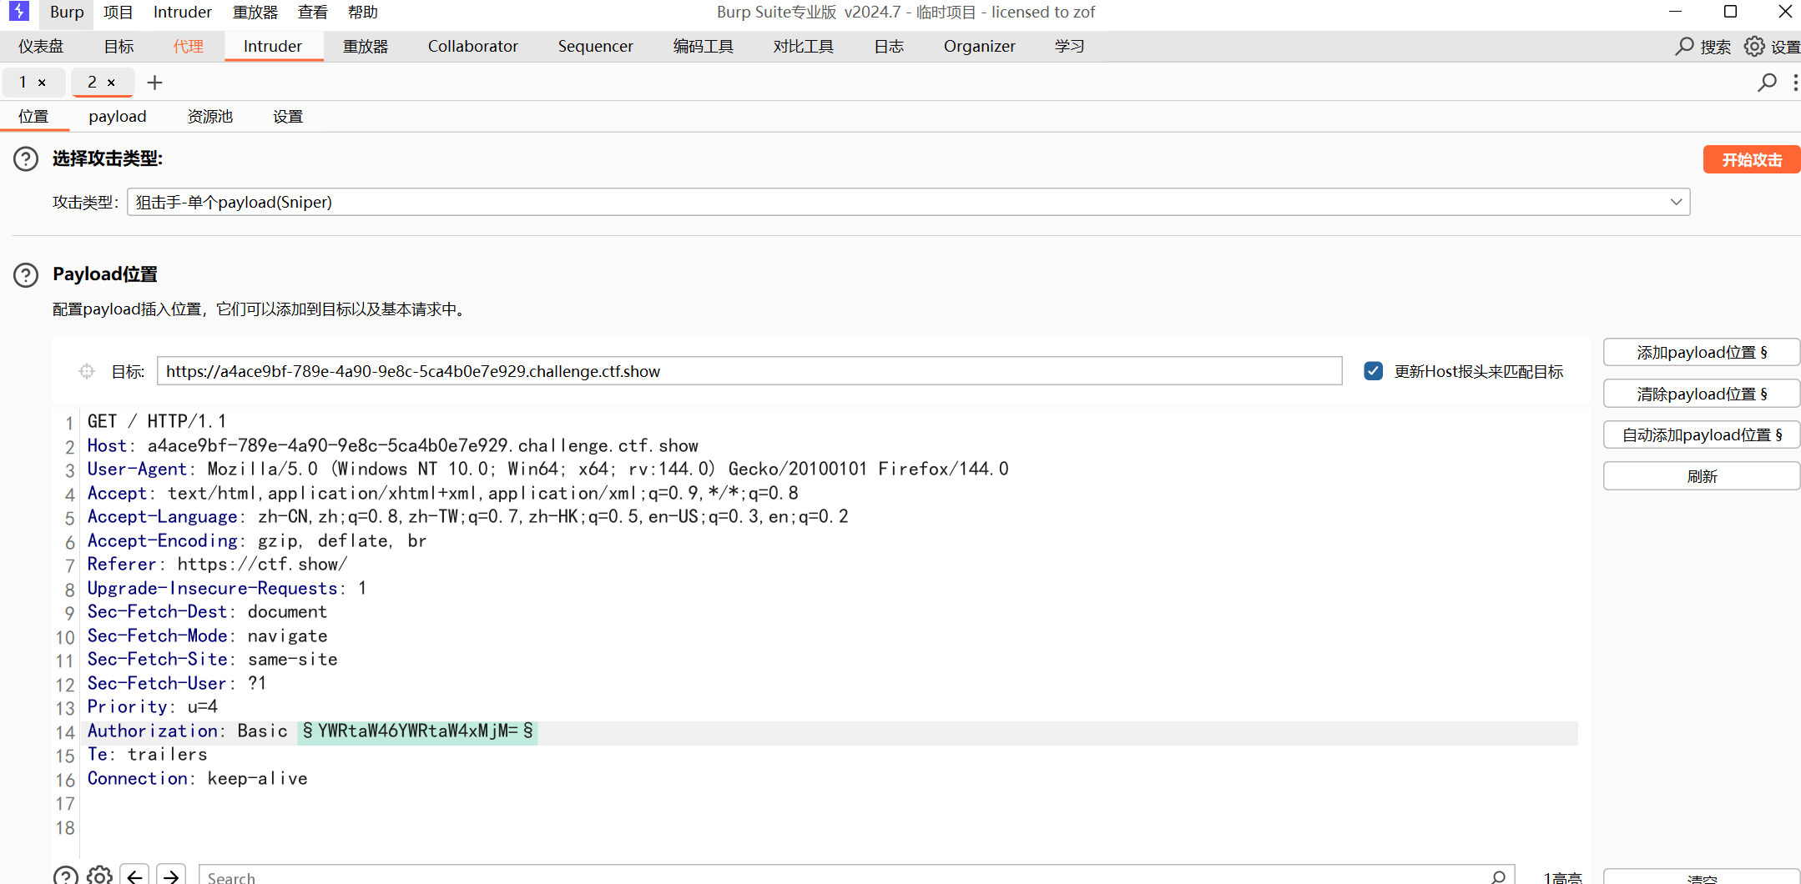Open the Burp menu
Viewport: 1801px width, 884px height.
67,13
